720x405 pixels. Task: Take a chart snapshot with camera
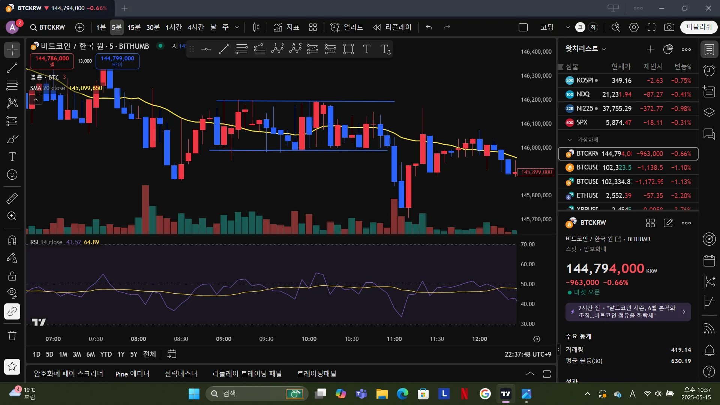pyautogui.click(x=669, y=27)
